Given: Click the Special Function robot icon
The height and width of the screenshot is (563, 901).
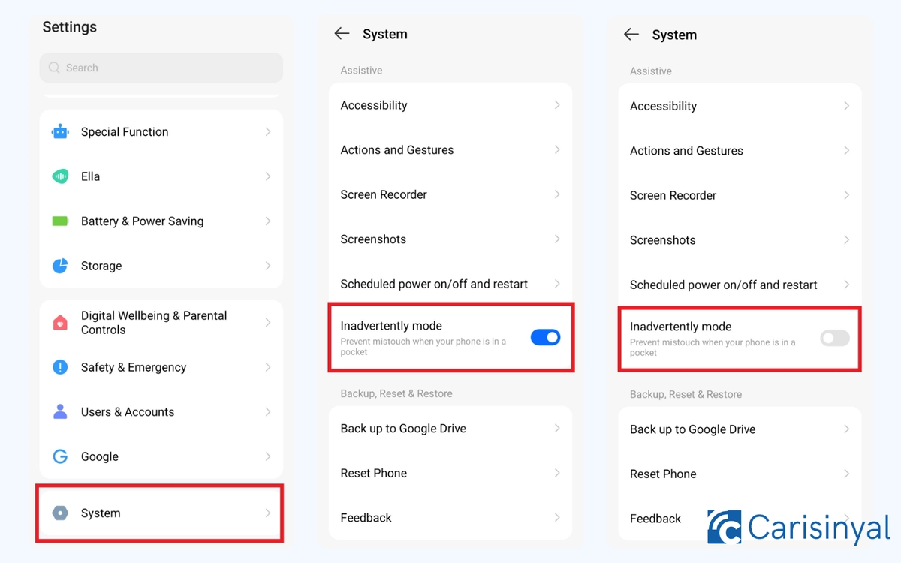Looking at the screenshot, I should tap(60, 132).
